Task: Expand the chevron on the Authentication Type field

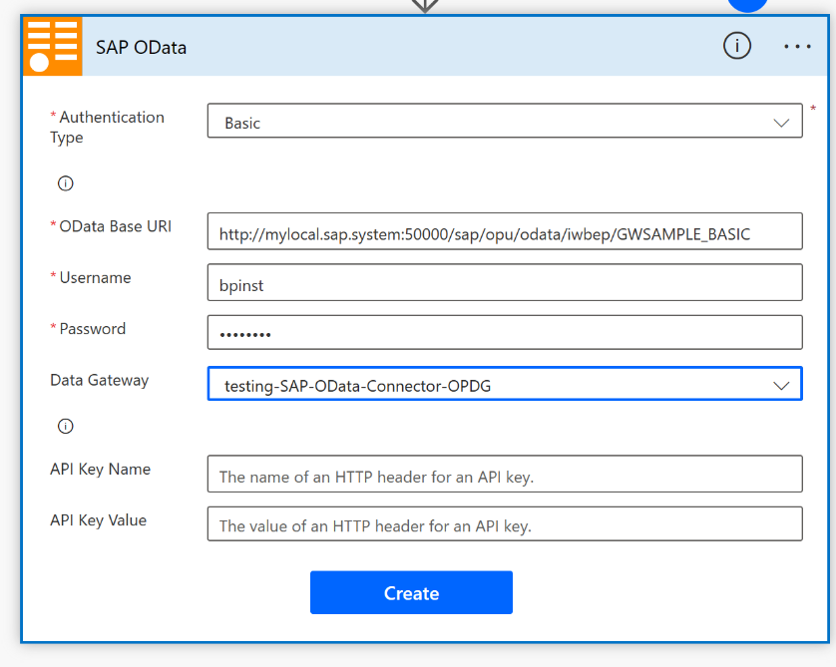Action: 781,123
